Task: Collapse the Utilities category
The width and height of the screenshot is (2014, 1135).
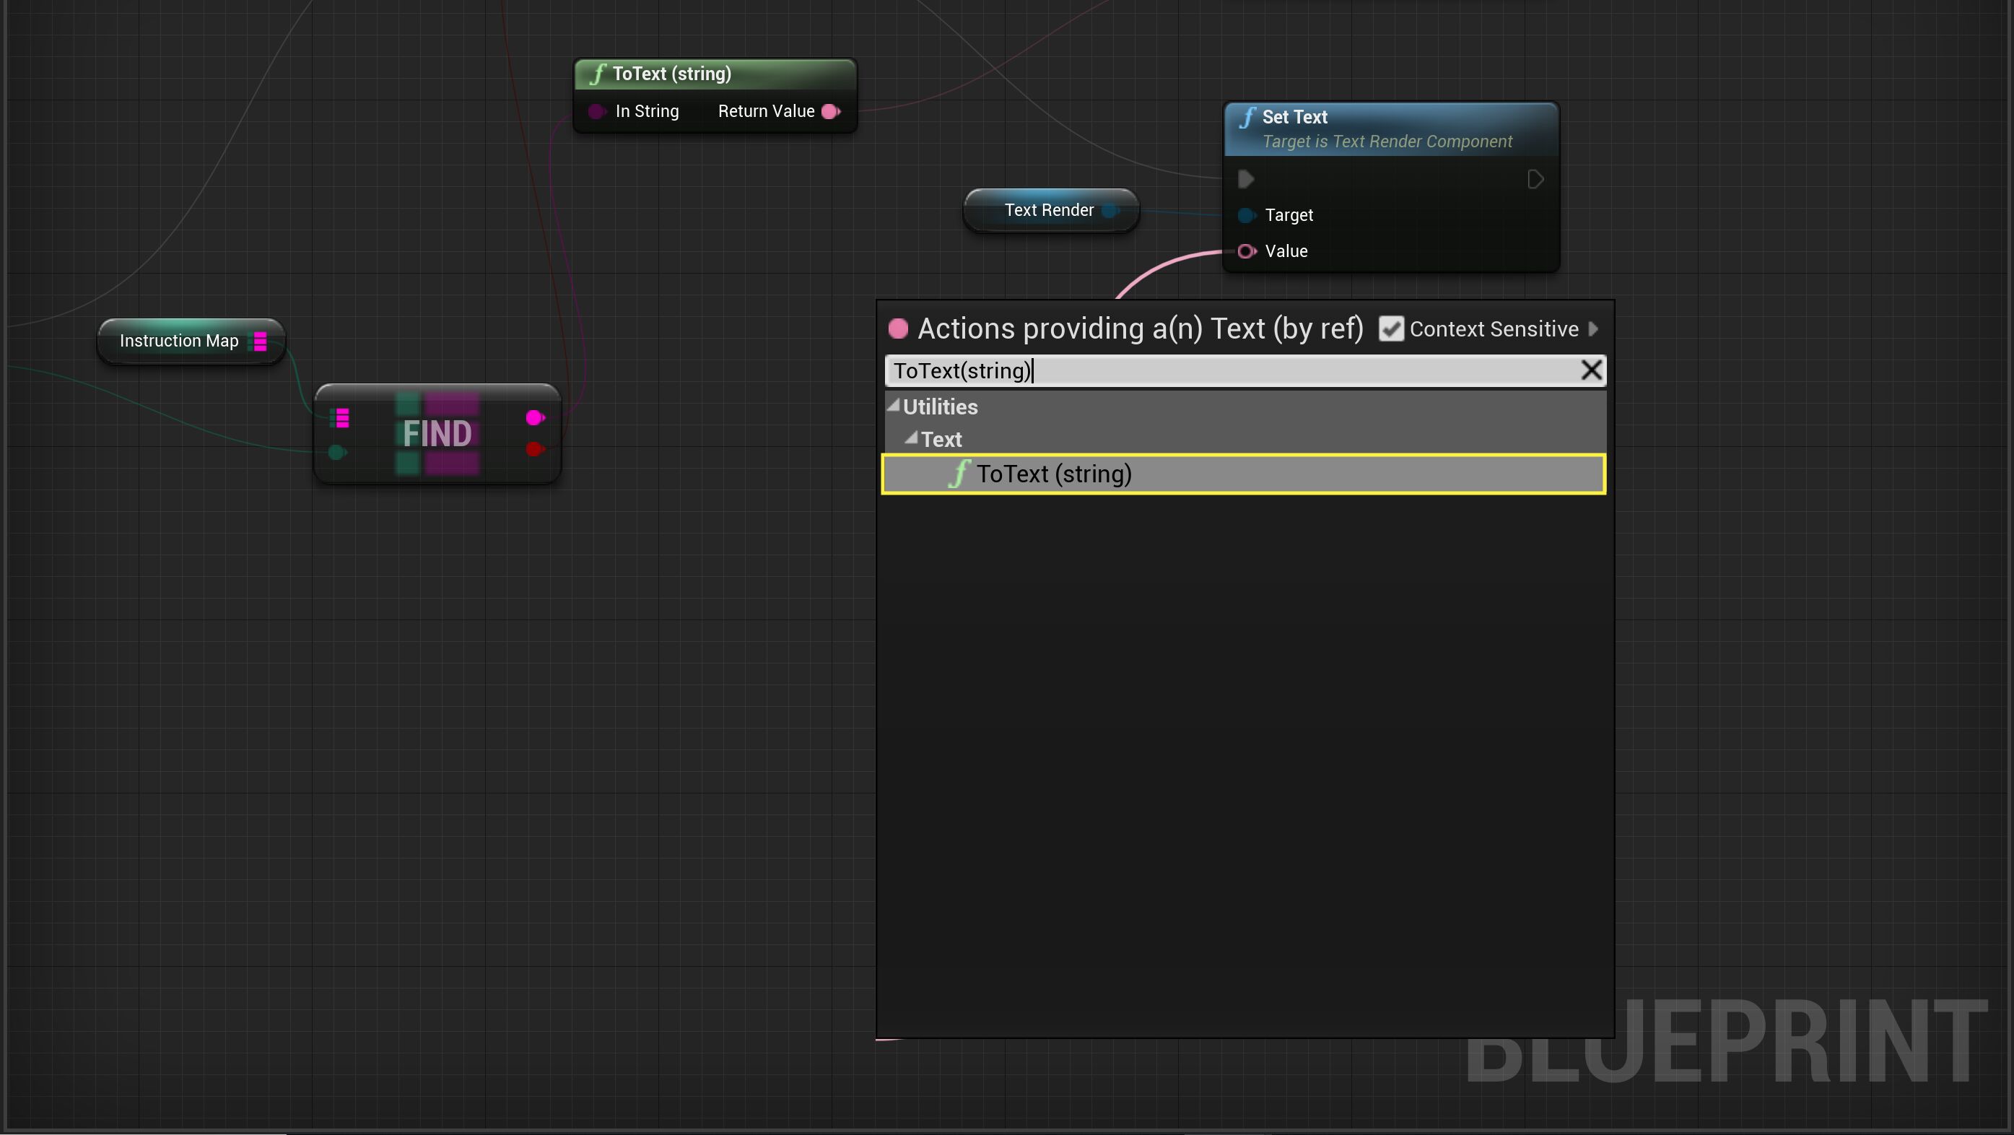Action: [894, 405]
